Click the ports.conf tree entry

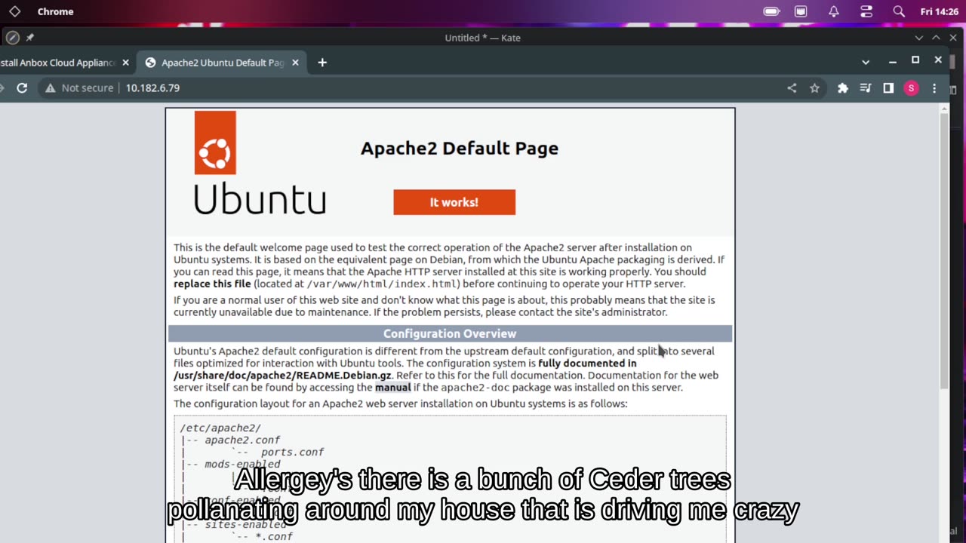[x=293, y=452]
